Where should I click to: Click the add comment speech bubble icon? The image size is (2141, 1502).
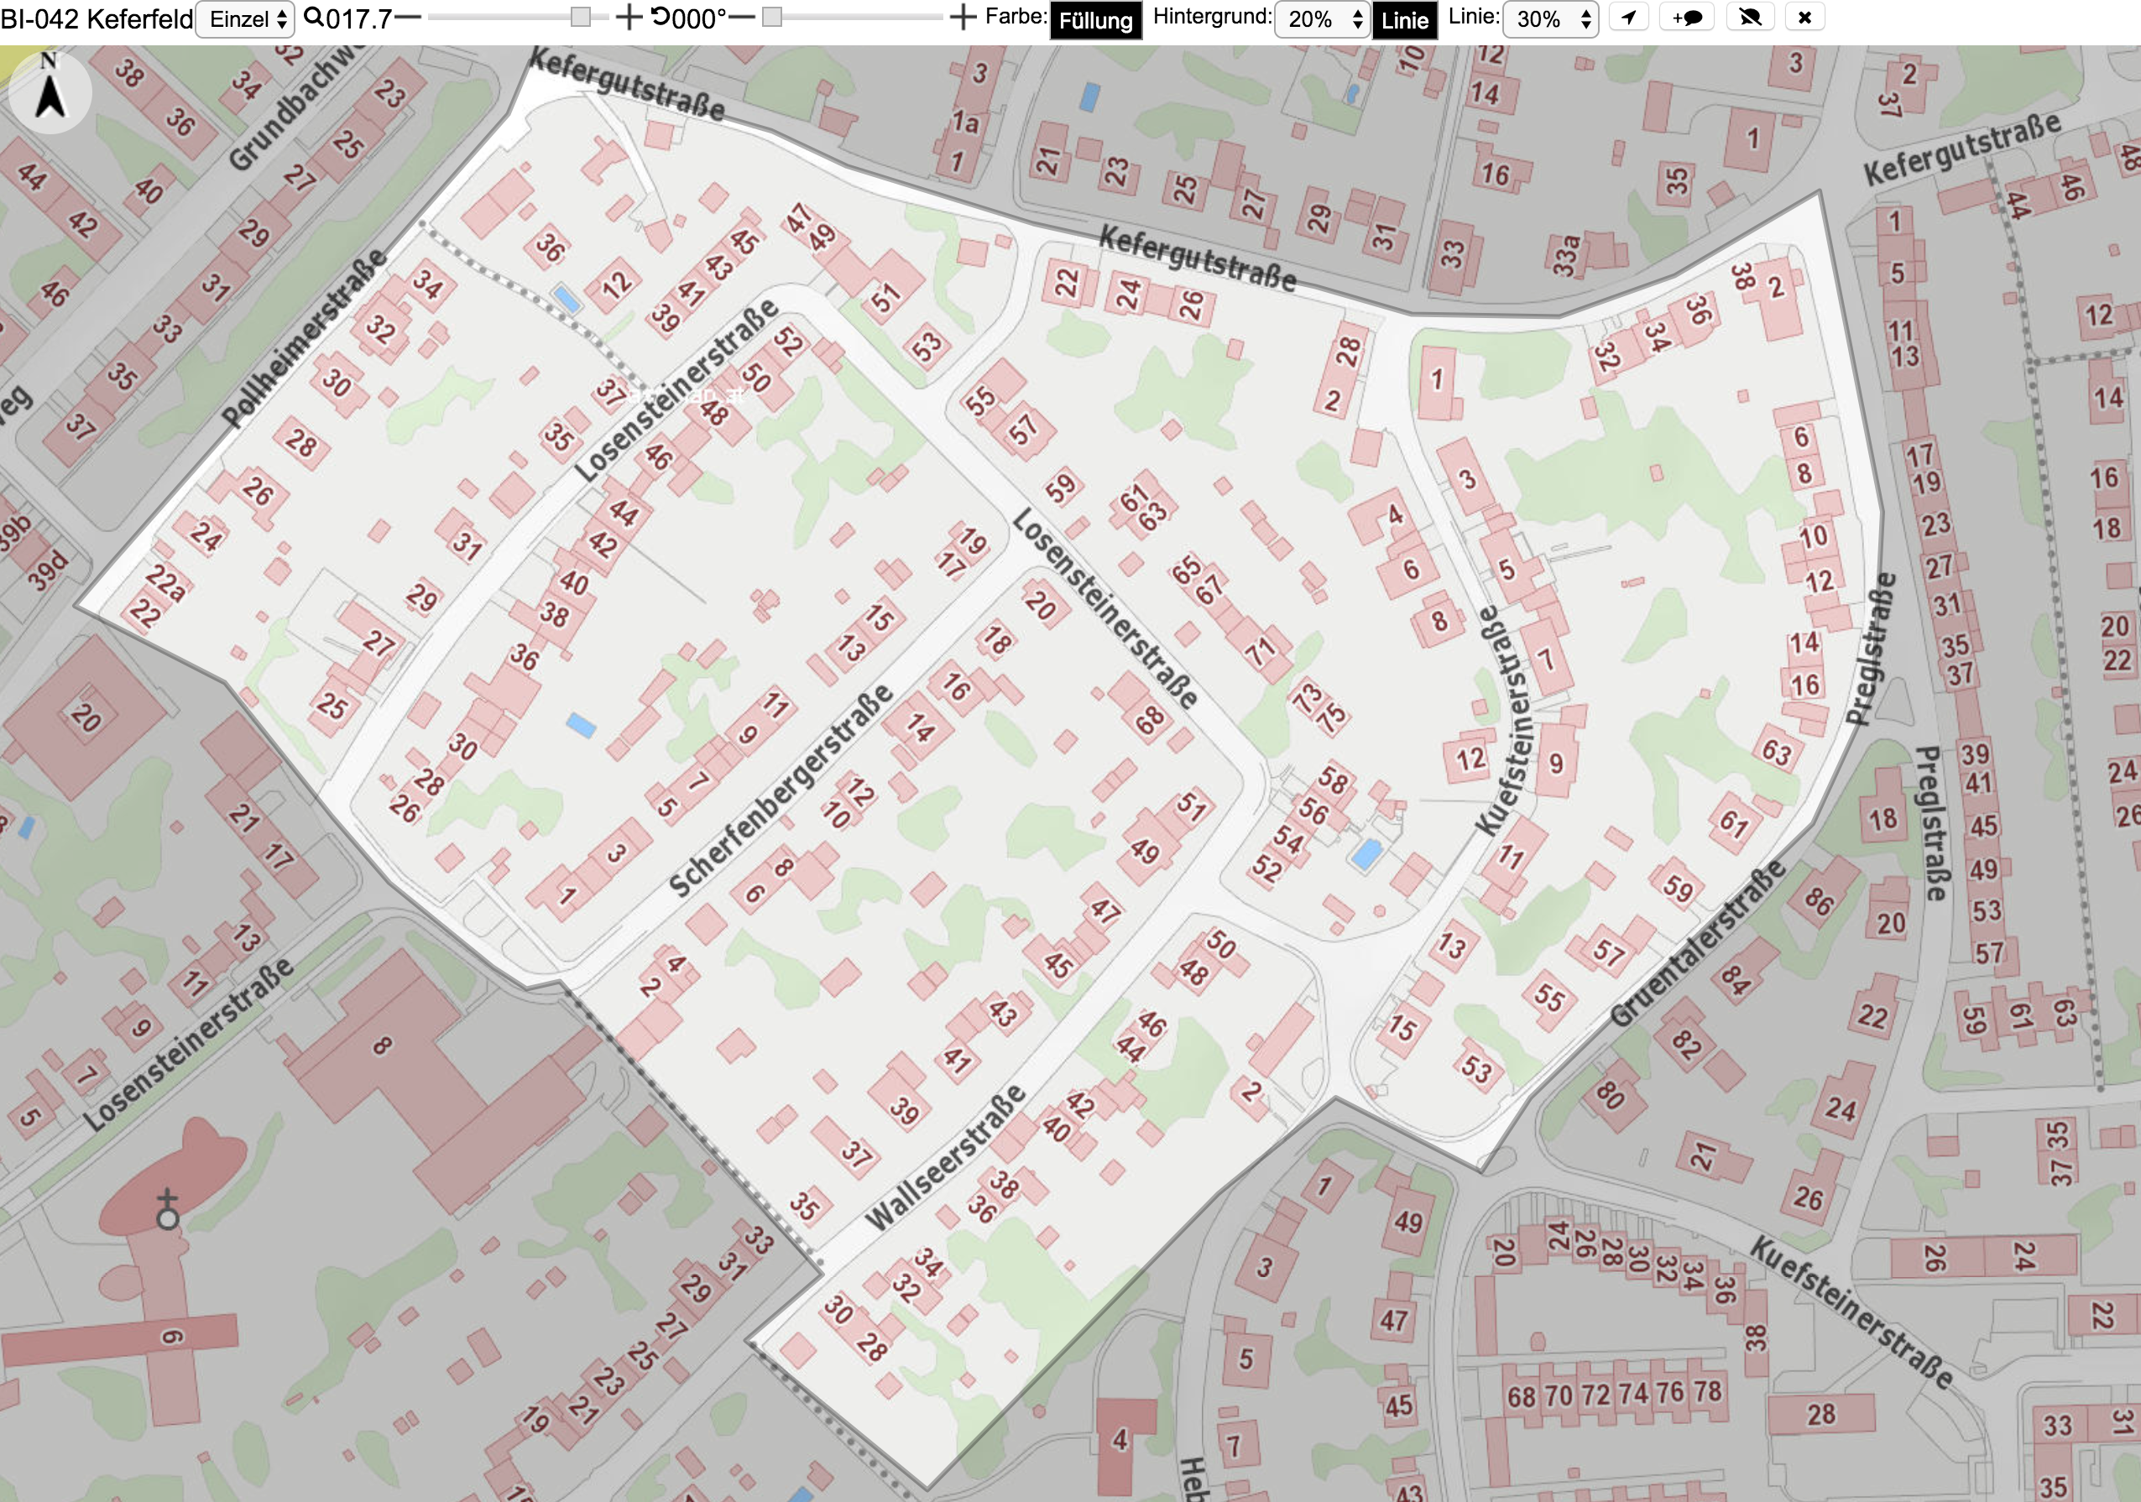tap(1687, 18)
